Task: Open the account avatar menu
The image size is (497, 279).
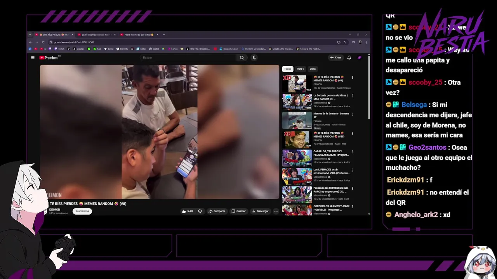Action: coord(360,58)
